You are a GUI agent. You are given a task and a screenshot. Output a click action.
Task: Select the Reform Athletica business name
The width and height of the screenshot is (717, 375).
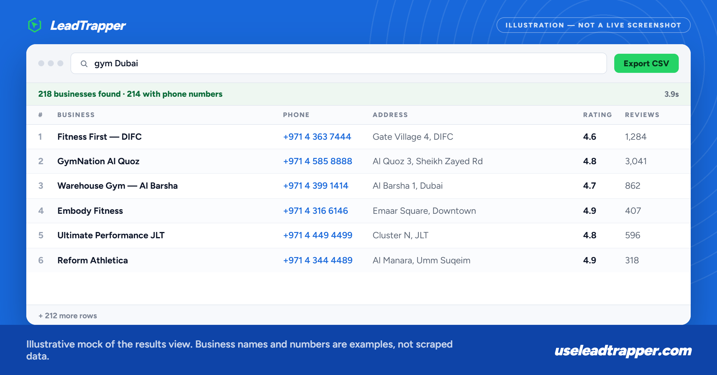[92, 260]
